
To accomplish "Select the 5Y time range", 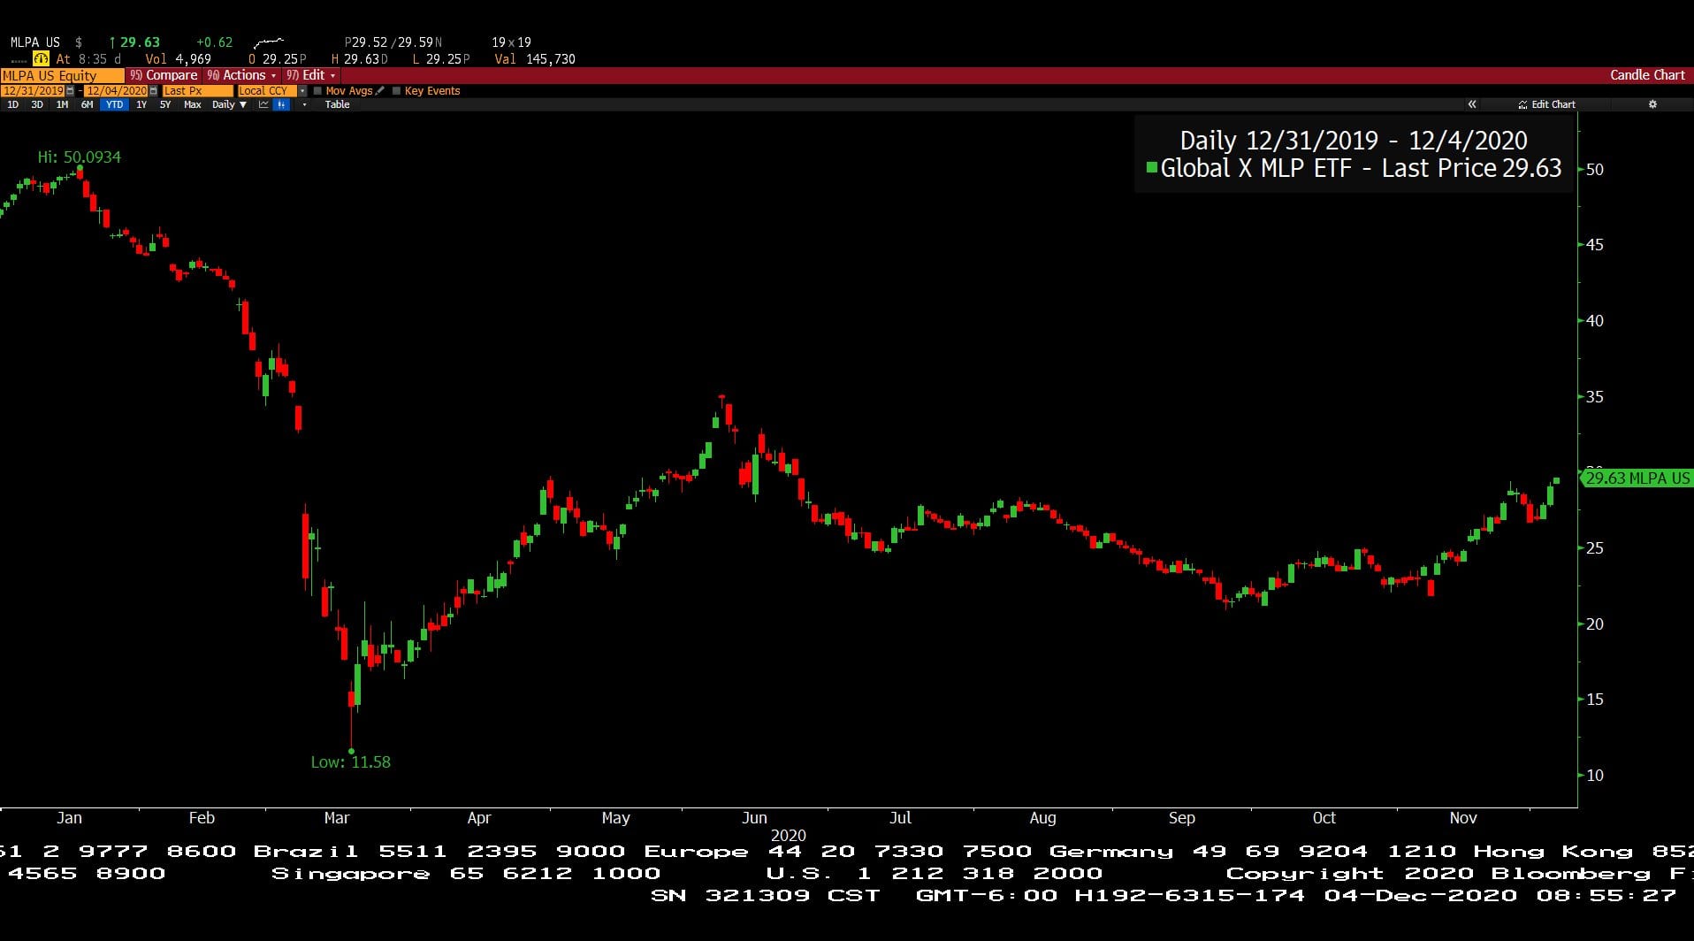I will (x=165, y=104).
